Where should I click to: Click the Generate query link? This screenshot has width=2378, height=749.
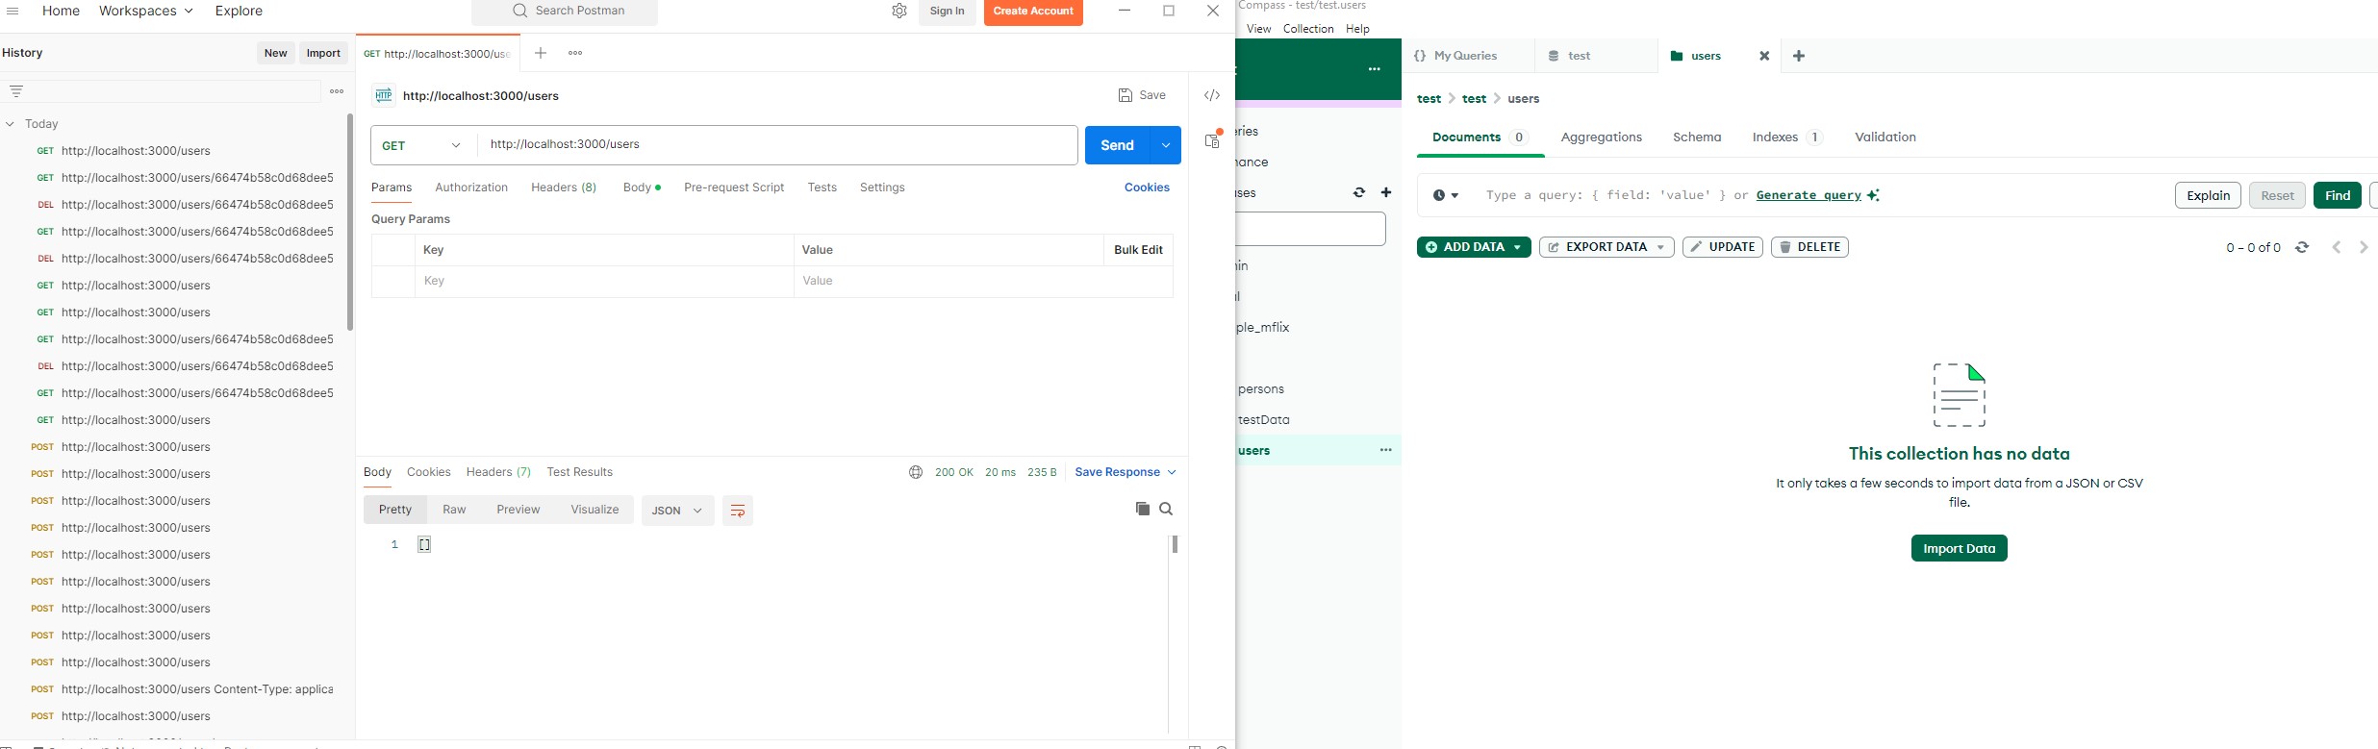coord(1809,195)
